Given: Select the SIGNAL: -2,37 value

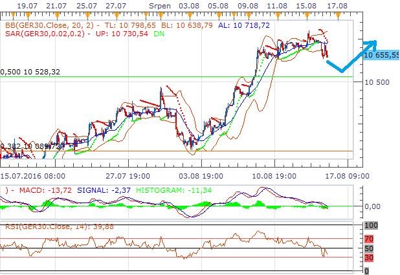Looking at the screenshot, I should [104, 190].
